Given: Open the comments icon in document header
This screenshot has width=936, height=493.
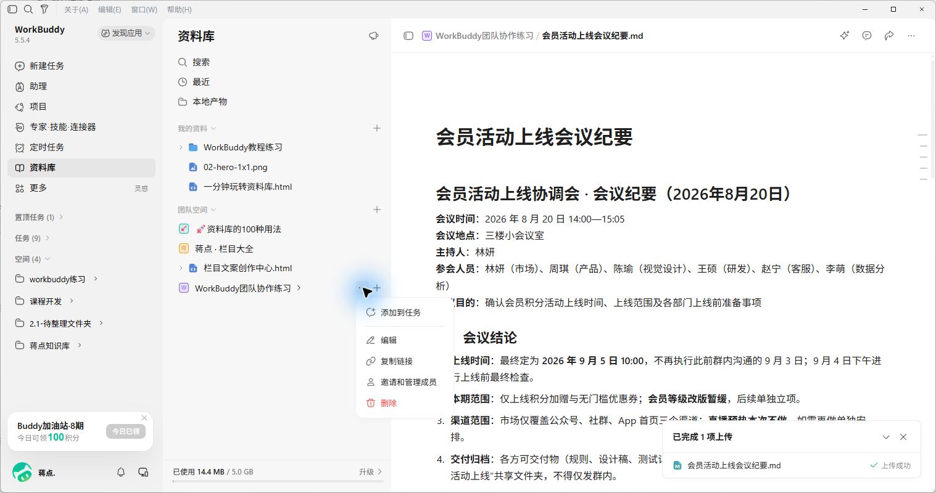Looking at the screenshot, I should (x=867, y=36).
